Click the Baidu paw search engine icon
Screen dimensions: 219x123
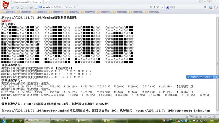point(167,7)
